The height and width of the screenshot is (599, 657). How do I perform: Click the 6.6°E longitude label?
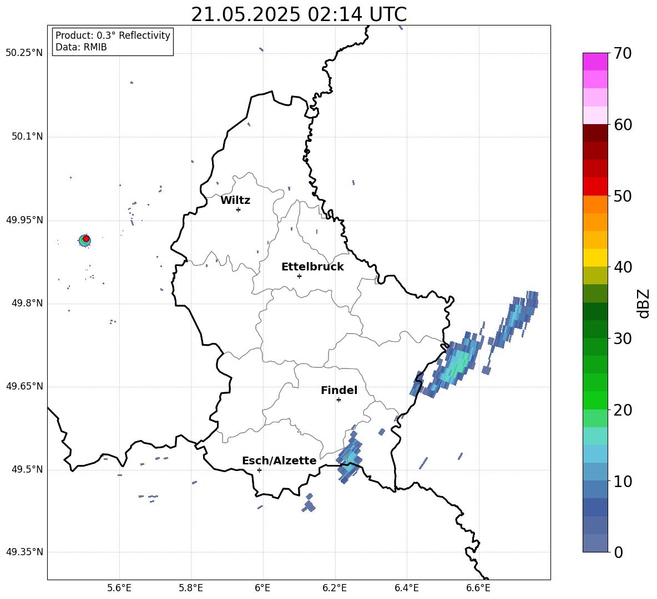[x=478, y=588]
